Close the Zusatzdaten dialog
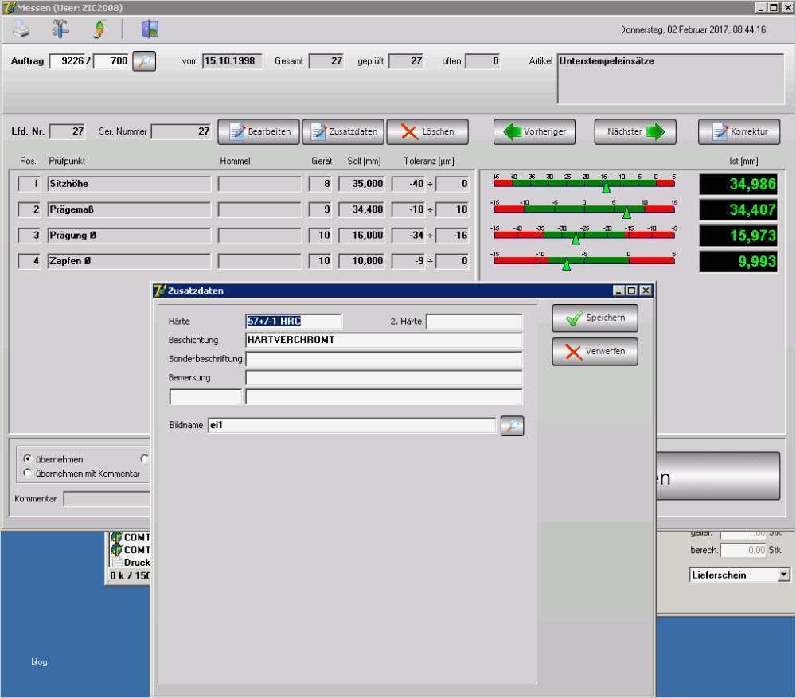This screenshot has width=796, height=698. (646, 291)
